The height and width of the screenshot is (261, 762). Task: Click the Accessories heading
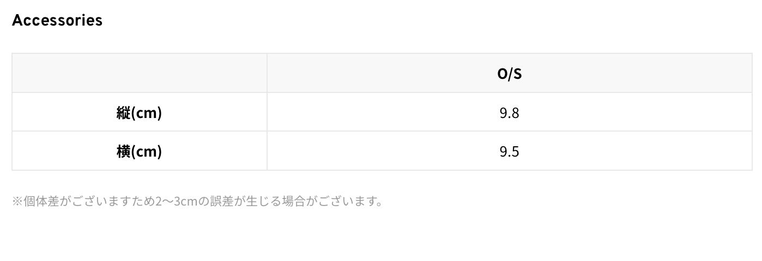[x=57, y=20]
